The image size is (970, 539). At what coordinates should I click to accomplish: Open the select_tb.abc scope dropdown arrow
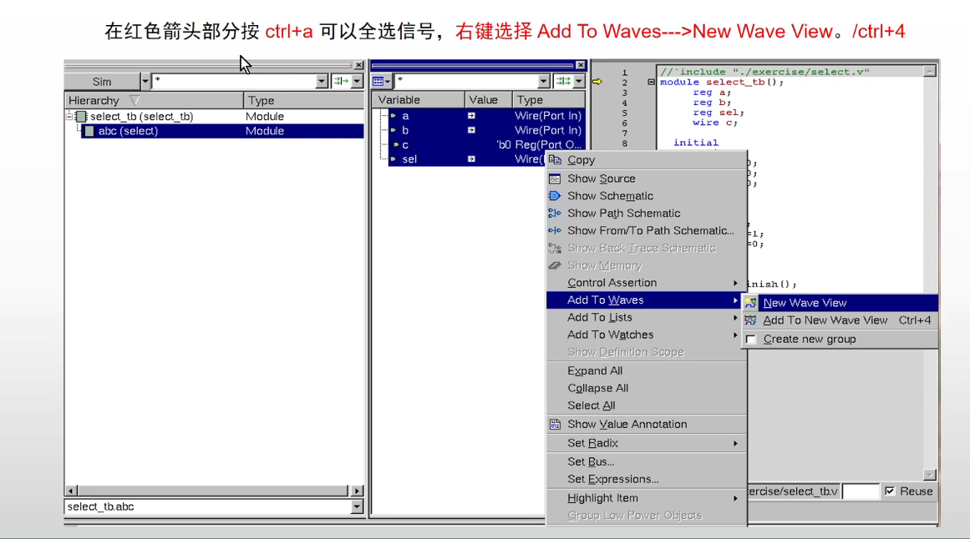click(357, 506)
